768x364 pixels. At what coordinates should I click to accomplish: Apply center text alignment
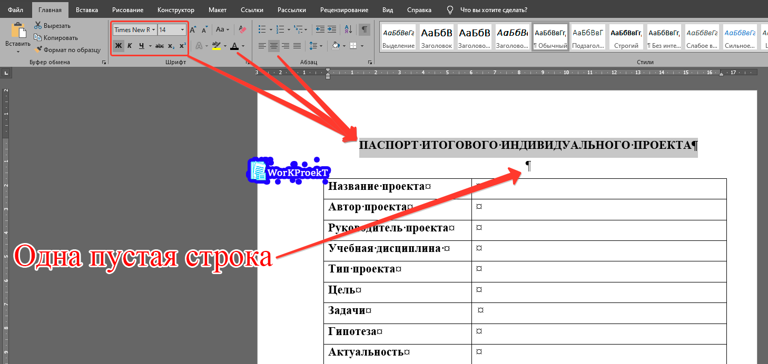pos(273,46)
